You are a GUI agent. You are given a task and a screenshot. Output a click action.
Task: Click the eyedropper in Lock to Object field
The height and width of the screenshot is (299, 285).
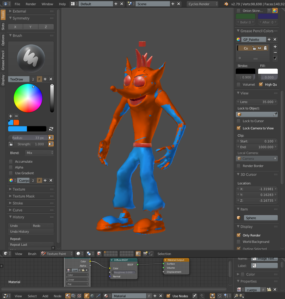click(x=275, y=114)
